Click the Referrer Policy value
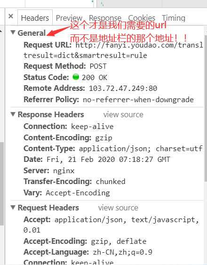The height and width of the screenshot is (265, 207). click(138, 100)
